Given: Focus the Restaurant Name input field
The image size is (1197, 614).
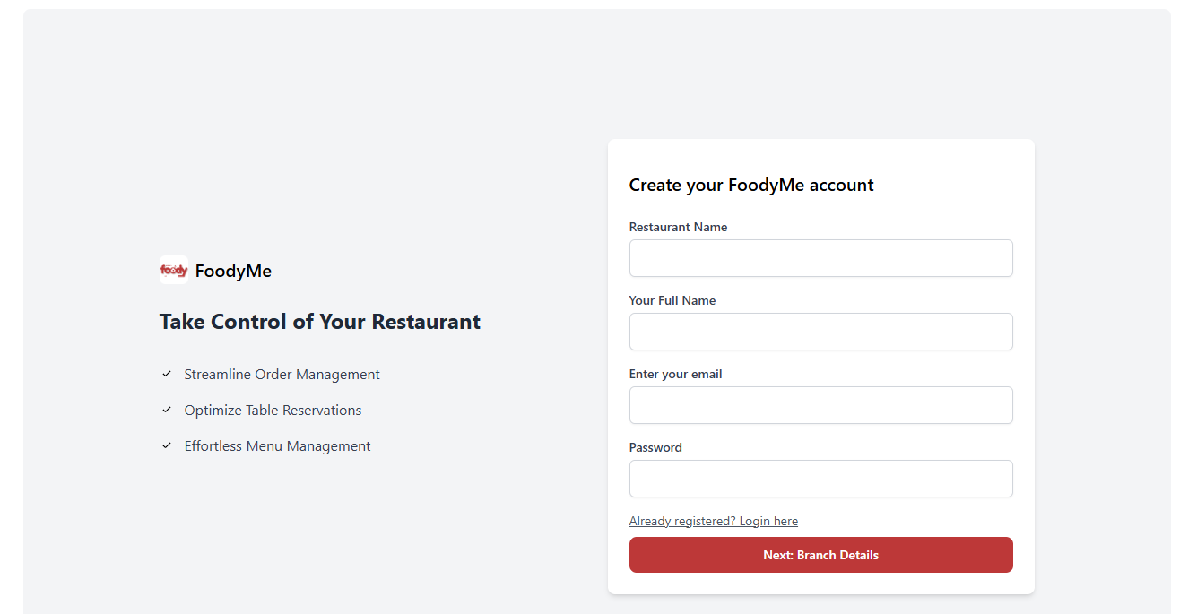Looking at the screenshot, I should tap(821, 258).
